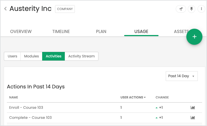The image size is (207, 126).
Task: Click the Actions In Past 14 Days heading
Action: coord(36,87)
